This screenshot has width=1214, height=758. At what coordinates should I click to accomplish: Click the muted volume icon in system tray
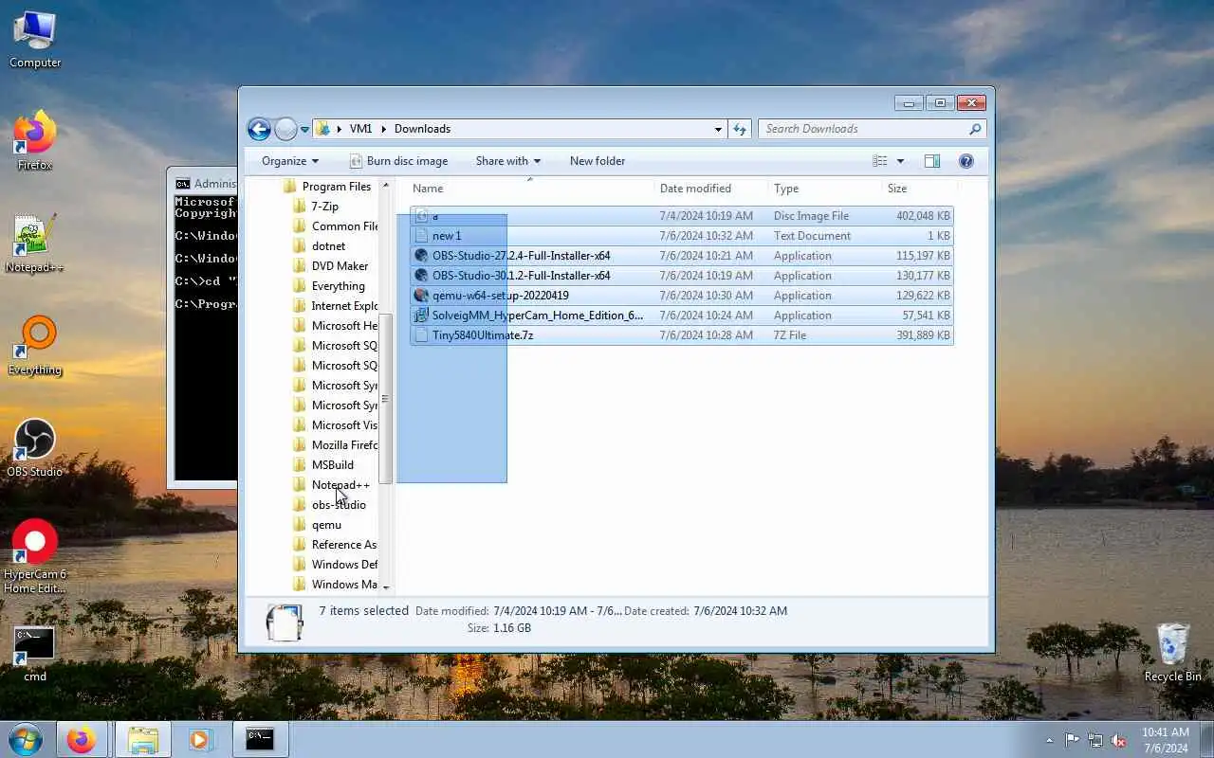coord(1119,740)
